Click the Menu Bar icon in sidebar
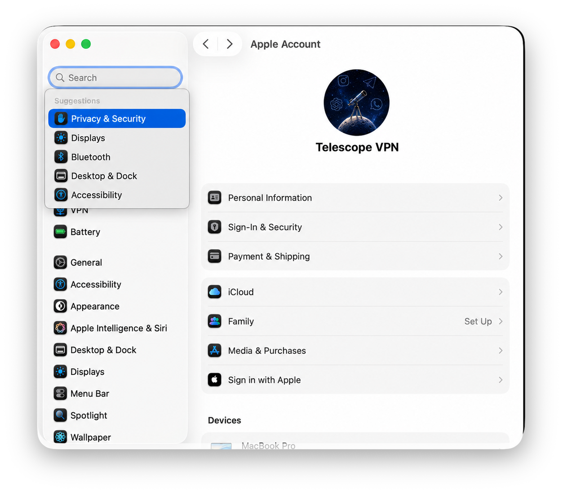The height and width of the screenshot is (493, 563). [x=60, y=394]
